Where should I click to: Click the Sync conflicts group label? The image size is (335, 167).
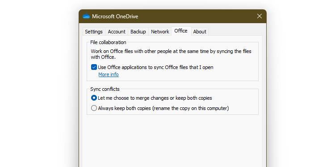[105, 89]
